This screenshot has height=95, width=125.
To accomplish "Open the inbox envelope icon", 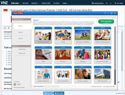I will coord(106,3).
